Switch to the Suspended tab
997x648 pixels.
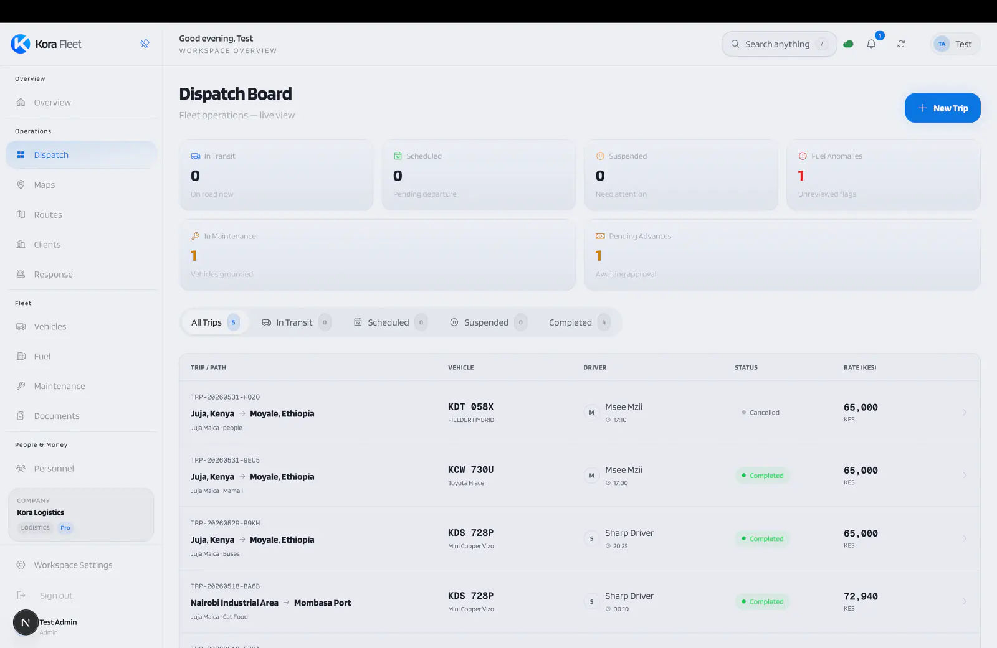488,322
